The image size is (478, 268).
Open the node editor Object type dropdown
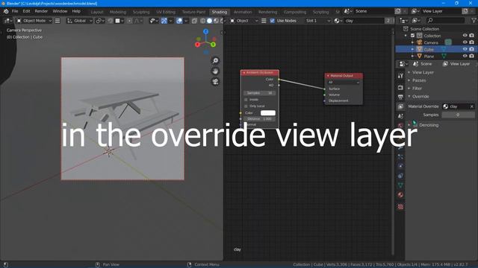pos(244,21)
